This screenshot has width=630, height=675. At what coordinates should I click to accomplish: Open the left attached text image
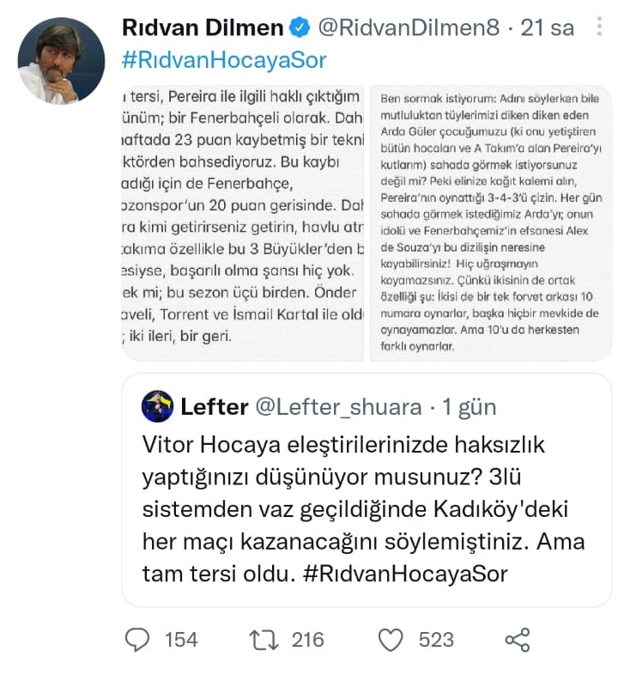[243, 223]
